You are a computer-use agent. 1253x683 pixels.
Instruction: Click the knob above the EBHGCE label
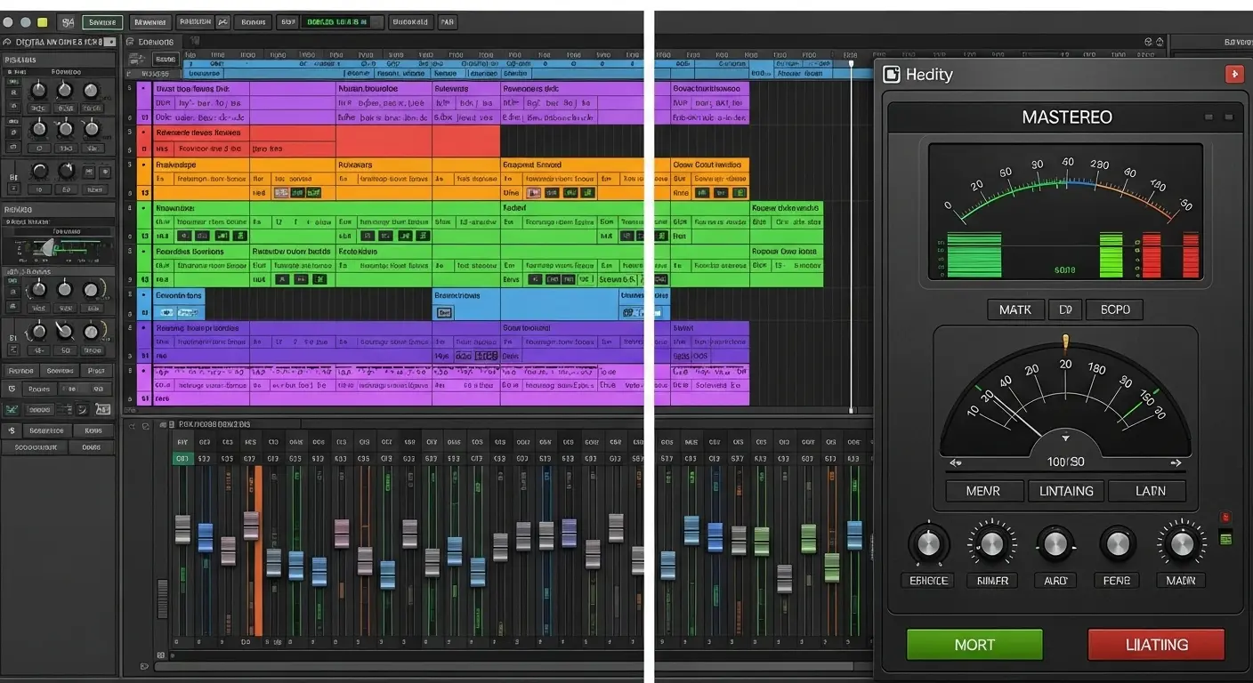(x=928, y=542)
